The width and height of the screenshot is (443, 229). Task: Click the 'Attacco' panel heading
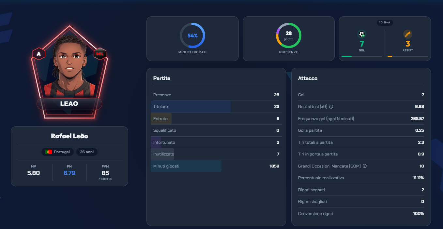[x=308, y=78]
